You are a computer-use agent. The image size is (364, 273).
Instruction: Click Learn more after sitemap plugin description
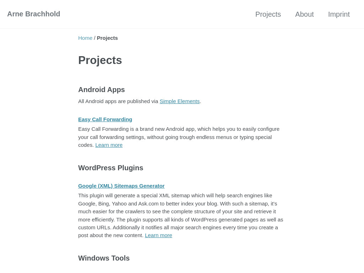pos(159,235)
